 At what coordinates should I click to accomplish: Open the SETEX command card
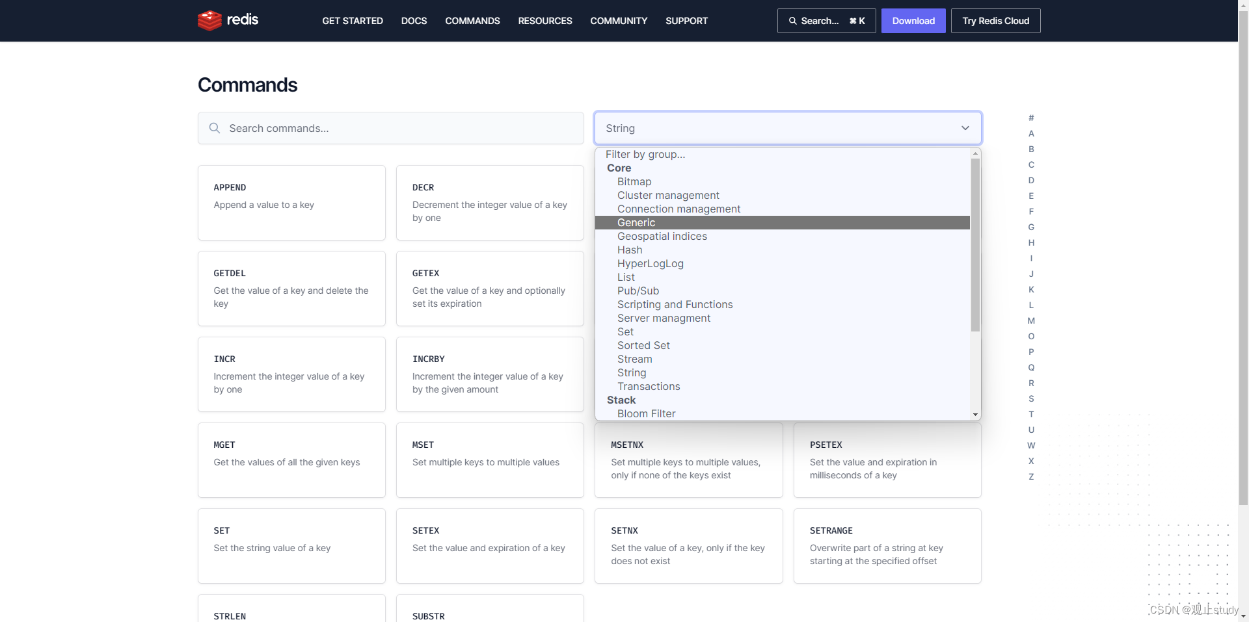(x=490, y=546)
